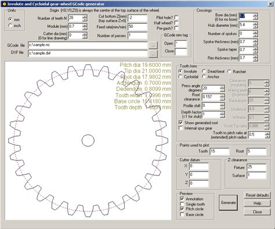The height and width of the screenshot is (229, 275).
Task: Click the gear wheel preview drawing
Action: 88,141
